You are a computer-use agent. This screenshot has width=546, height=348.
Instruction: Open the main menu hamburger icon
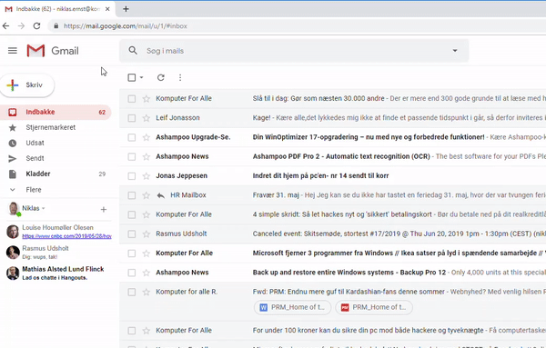point(13,51)
